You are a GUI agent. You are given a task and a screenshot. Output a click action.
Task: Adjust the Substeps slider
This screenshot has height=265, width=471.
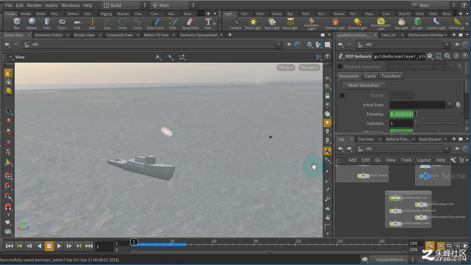point(438,123)
